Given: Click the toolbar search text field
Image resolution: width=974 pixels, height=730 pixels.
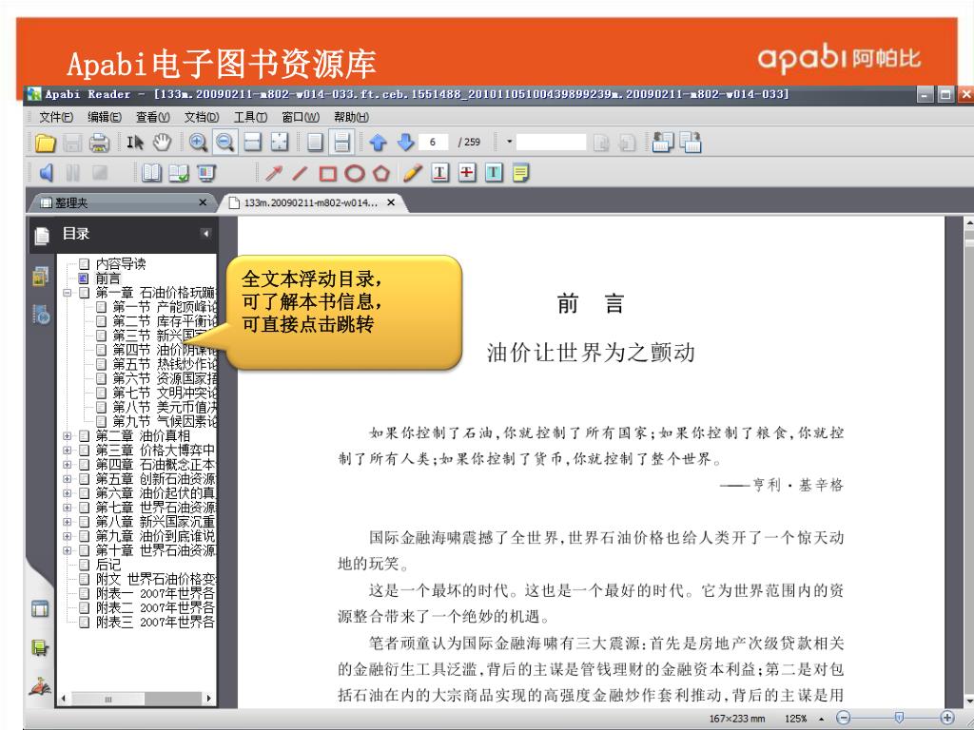Looking at the screenshot, I should [551, 143].
